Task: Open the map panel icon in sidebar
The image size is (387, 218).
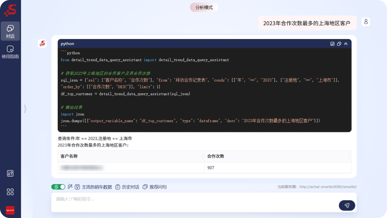Action: tap(10, 173)
